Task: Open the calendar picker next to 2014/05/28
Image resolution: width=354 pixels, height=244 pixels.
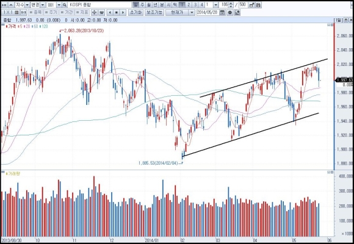Action: click(x=222, y=12)
